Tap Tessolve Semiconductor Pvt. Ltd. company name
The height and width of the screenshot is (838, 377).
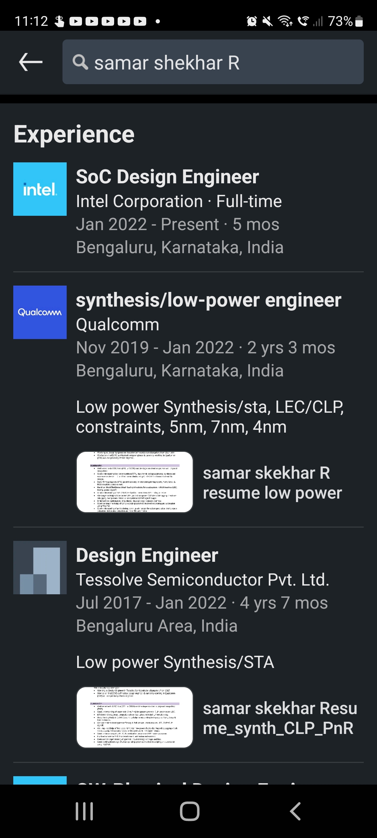[x=202, y=580]
